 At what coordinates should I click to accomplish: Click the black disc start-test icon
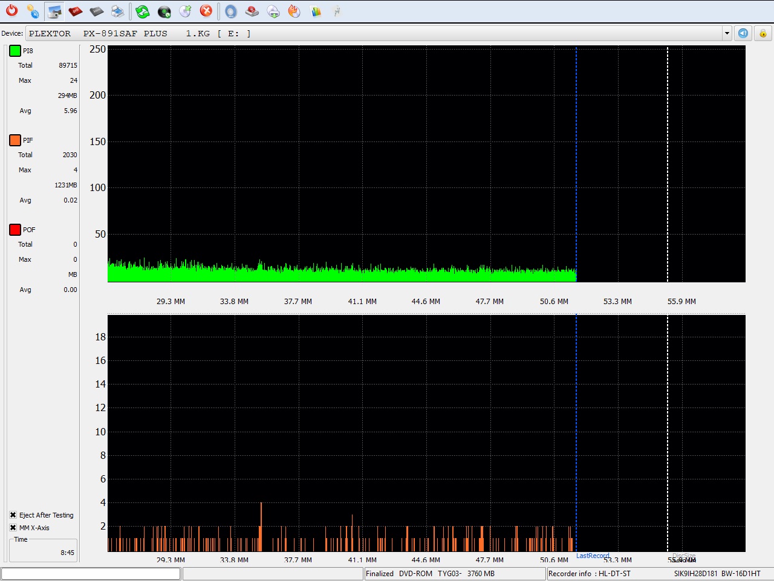pyautogui.click(x=164, y=11)
